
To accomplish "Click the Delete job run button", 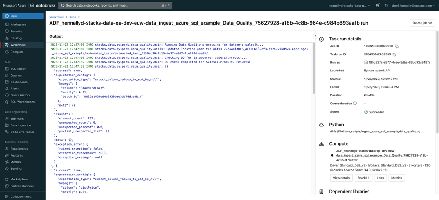I will tap(422, 23).
